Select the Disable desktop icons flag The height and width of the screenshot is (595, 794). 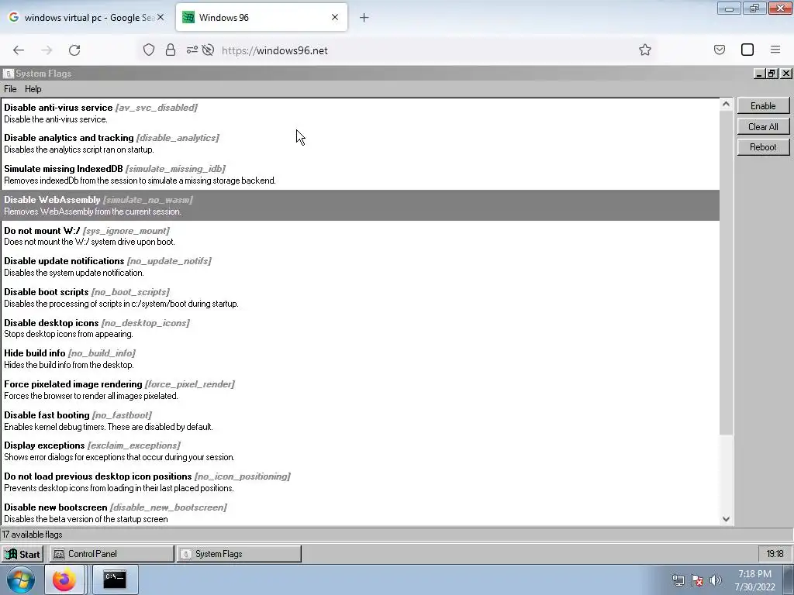(360, 328)
